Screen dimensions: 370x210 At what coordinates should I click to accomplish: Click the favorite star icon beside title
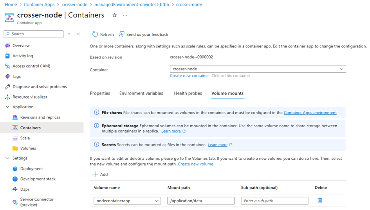point(114,15)
